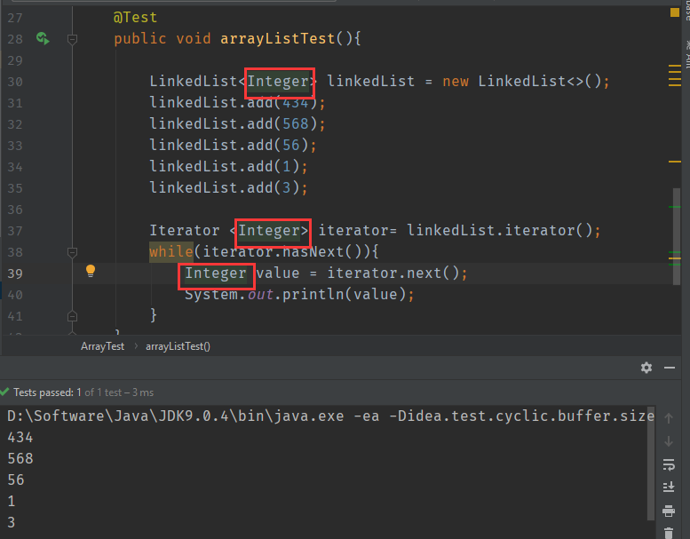Open run panel settings gear
This screenshot has width=690, height=539.
(x=646, y=368)
